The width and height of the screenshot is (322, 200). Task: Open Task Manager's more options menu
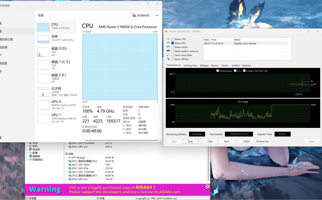coord(157,15)
